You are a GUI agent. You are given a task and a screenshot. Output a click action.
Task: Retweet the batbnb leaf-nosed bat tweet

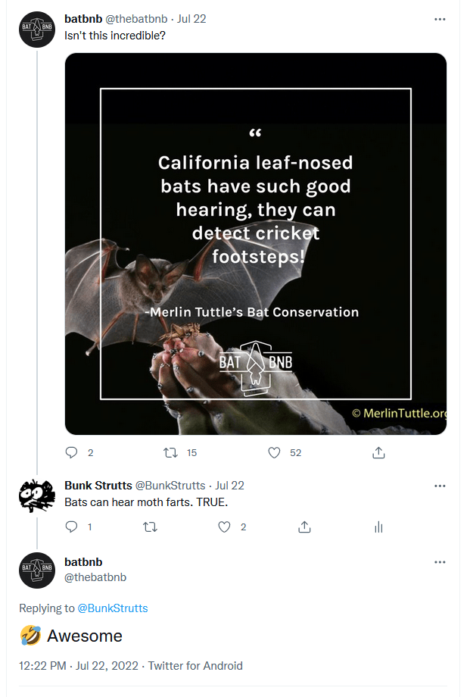(172, 452)
